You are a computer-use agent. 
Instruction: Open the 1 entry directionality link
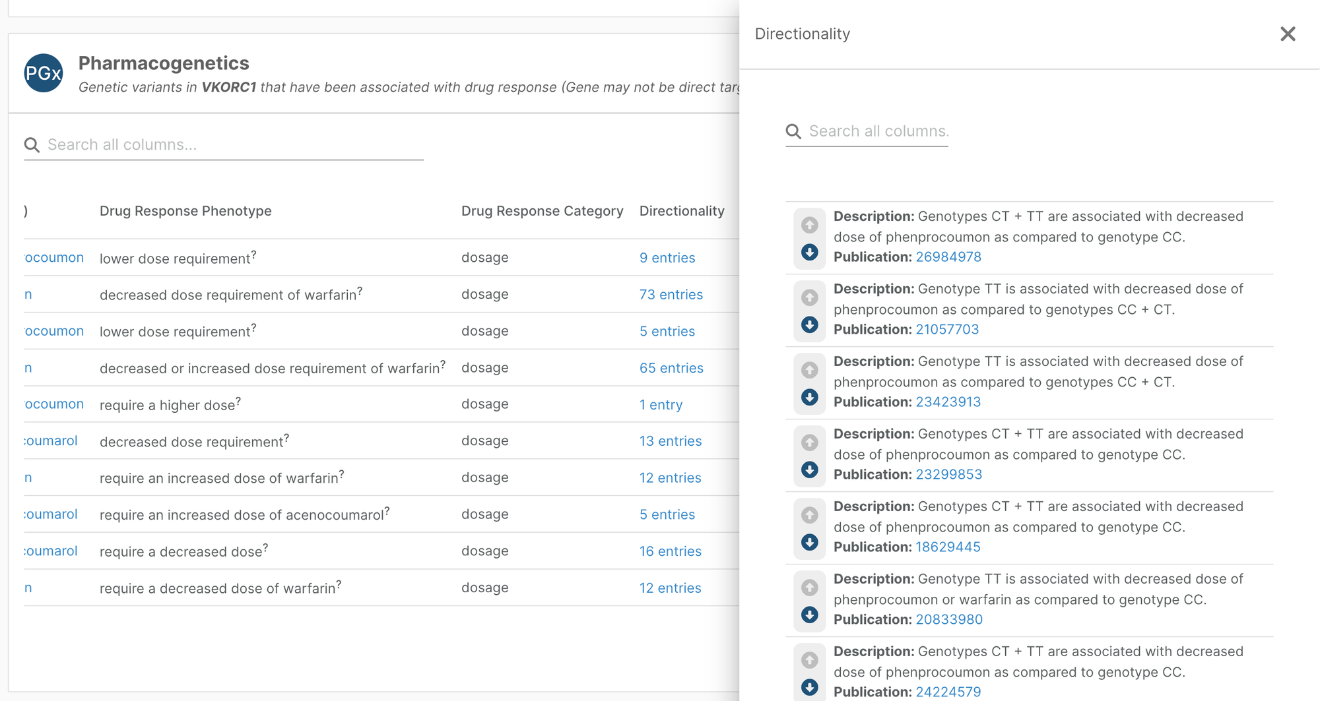661,405
